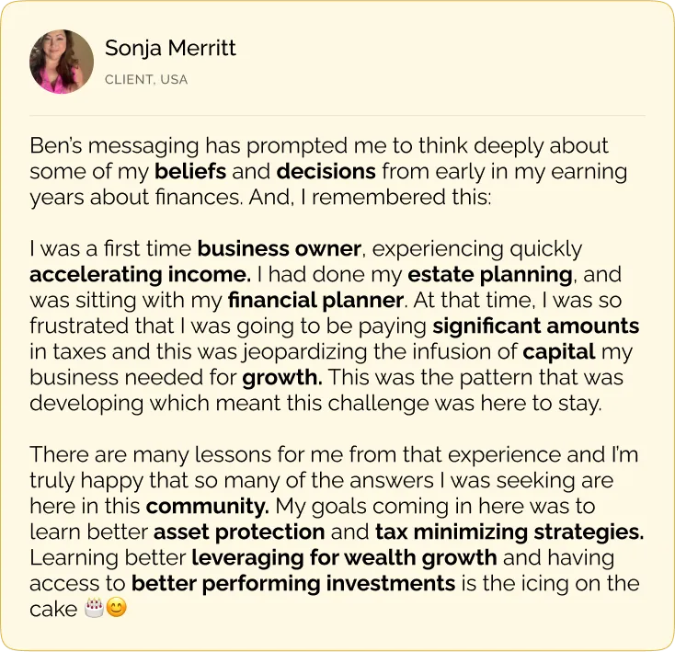Click the bold phrase leveraging for wealth growth
The height and width of the screenshot is (652, 675).
pos(344,558)
